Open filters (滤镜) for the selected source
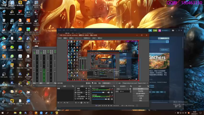The height and width of the screenshot is (115, 204). (94, 83)
